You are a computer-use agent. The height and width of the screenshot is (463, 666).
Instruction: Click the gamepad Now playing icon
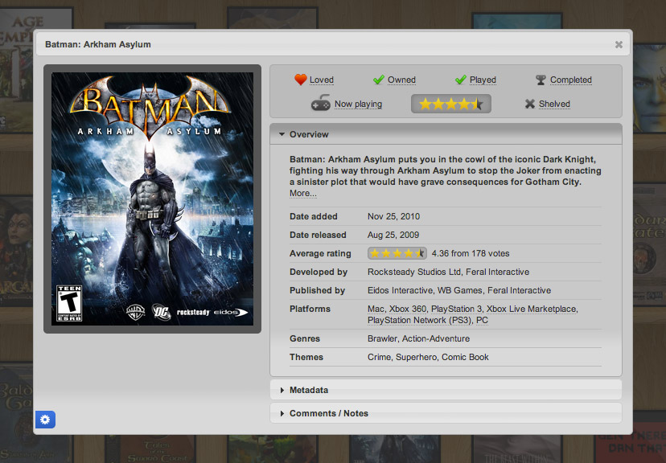pos(320,104)
